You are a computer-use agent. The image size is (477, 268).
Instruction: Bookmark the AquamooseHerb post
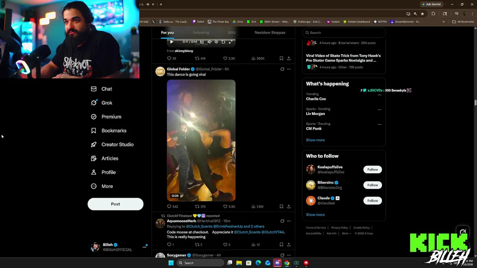281,245
